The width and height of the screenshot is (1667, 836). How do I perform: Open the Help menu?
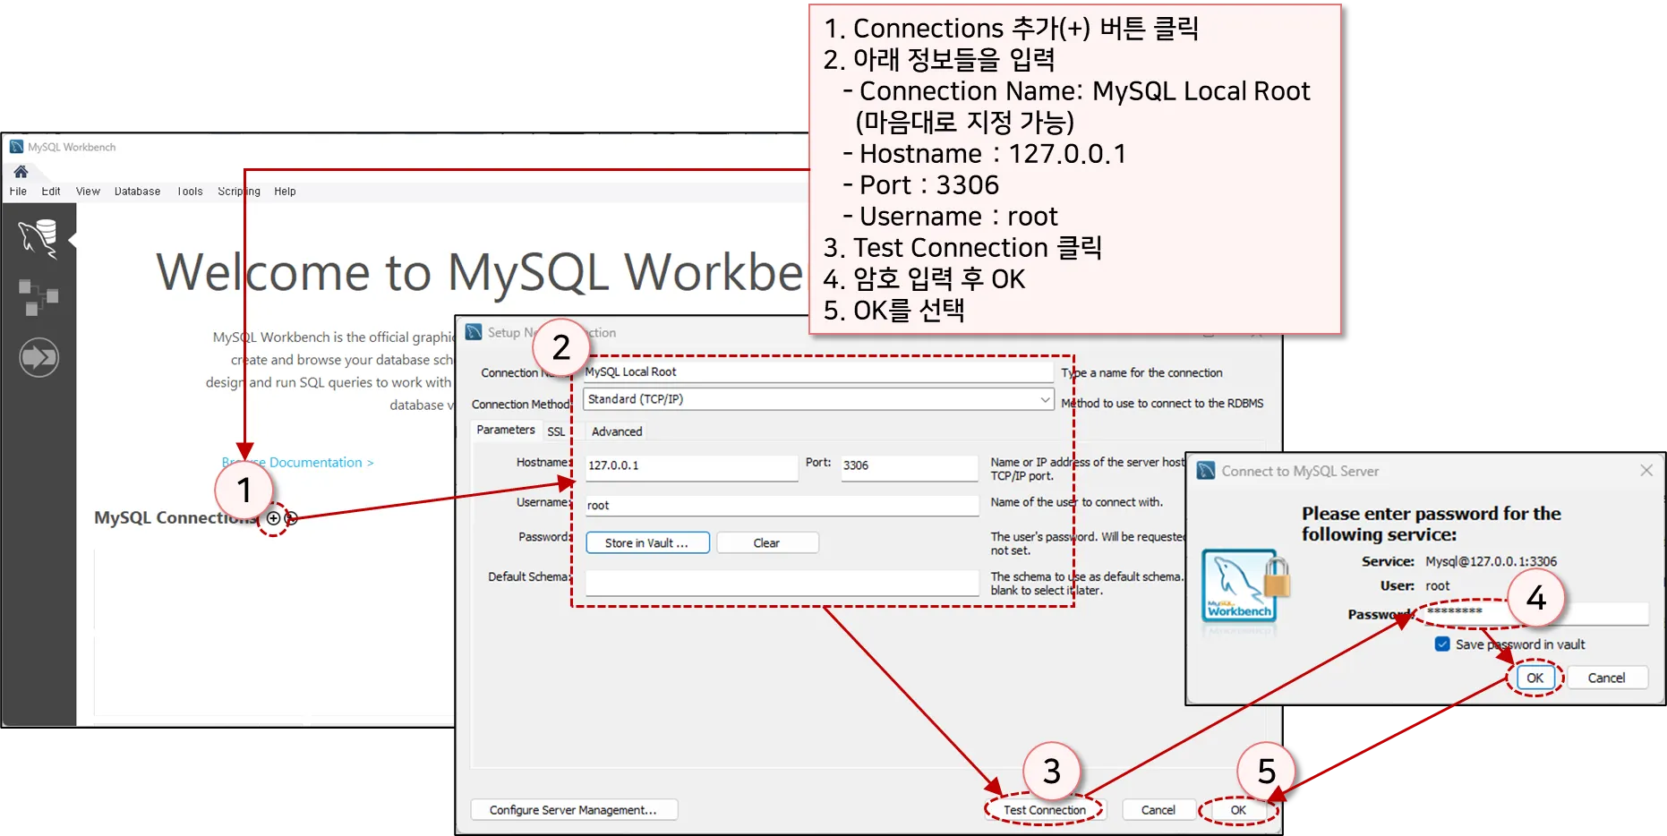click(x=285, y=192)
